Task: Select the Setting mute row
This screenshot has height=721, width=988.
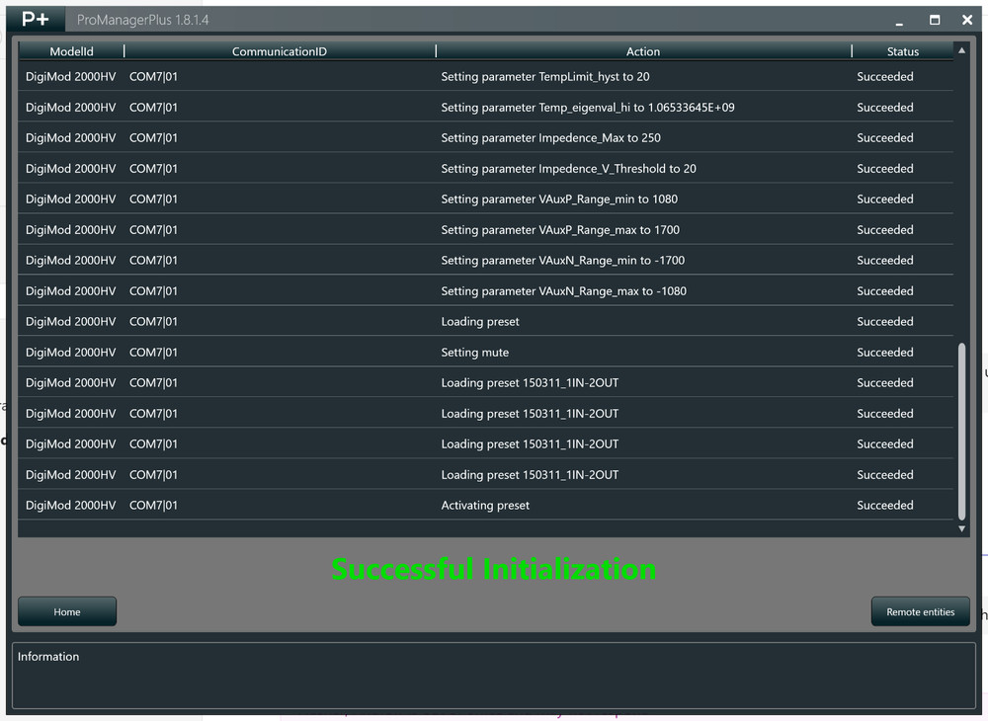Action: point(485,352)
